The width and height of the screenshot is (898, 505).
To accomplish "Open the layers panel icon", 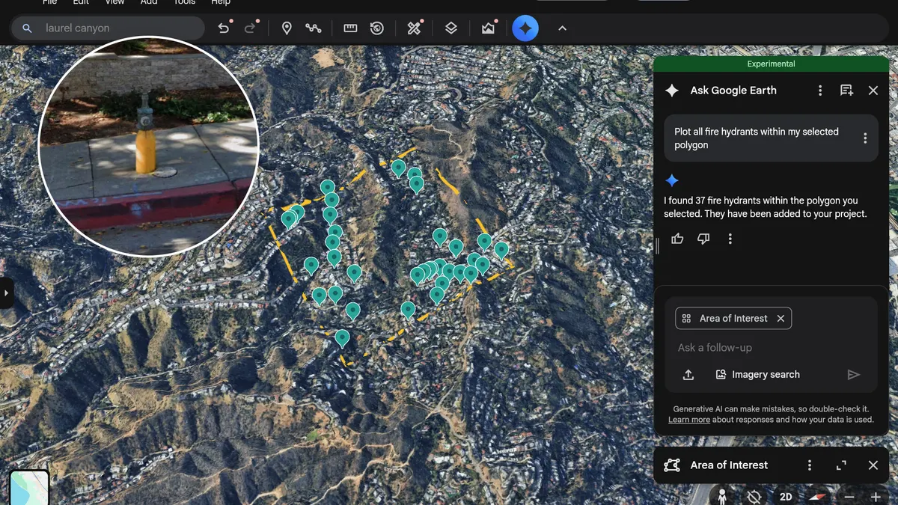I will pyautogui.click(x=451, y=28).
